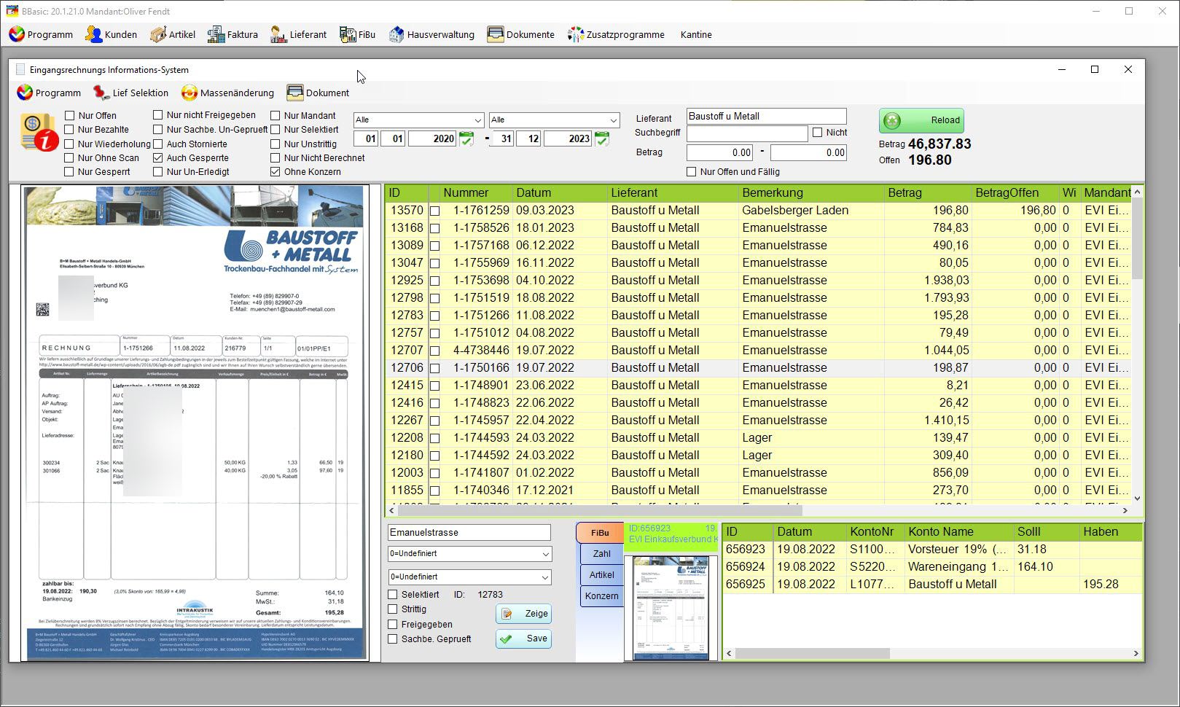This screenshot has height=707, width=1180.
Task: Open the Dokumente icon in main menu
Action: click(x=496, y=34)
